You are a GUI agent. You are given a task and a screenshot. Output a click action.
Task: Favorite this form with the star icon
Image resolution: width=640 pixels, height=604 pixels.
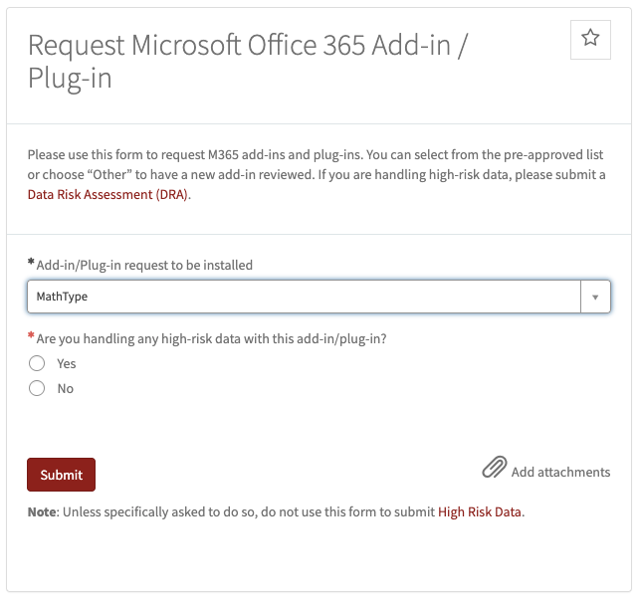(x=590, y=40)
